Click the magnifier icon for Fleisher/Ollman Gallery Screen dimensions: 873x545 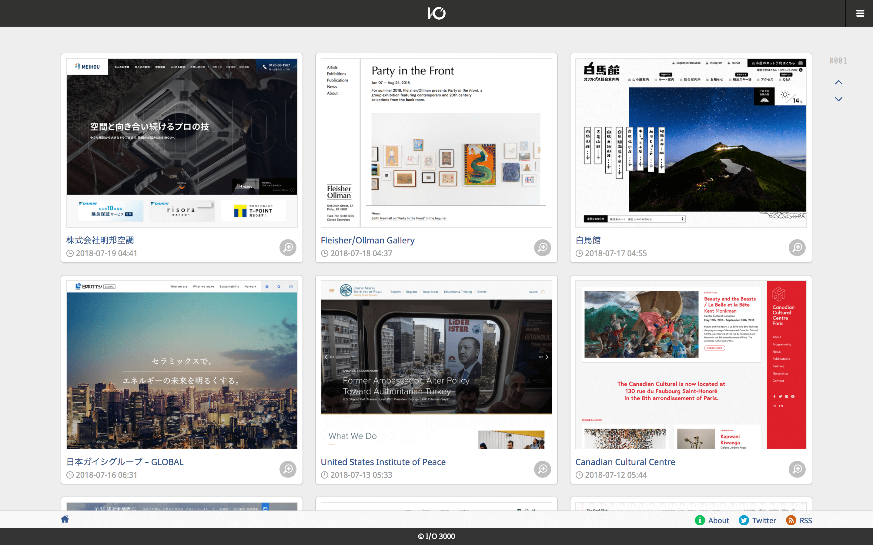(543, 248)
